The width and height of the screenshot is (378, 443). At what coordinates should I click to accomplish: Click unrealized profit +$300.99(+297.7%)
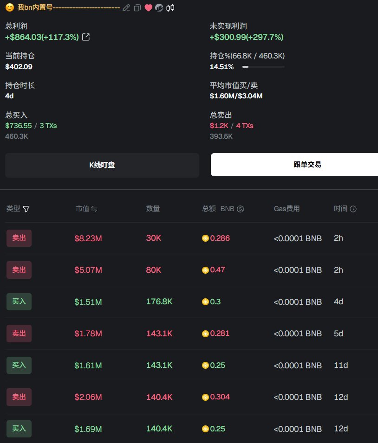pos(247,37)
